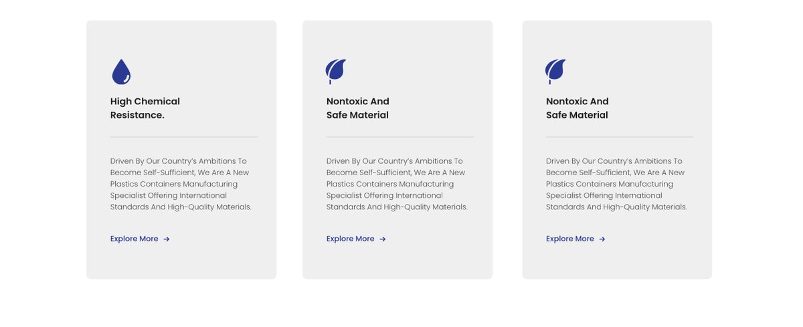Click the middle card's Nontoxic And Safe Material heading
803x327 pixels.
[x=358, y=108]
